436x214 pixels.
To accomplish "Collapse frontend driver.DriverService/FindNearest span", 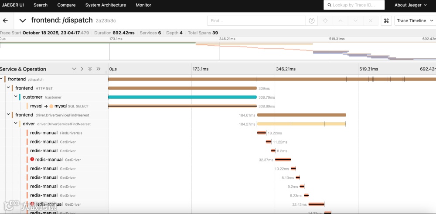I will point(8,114).
